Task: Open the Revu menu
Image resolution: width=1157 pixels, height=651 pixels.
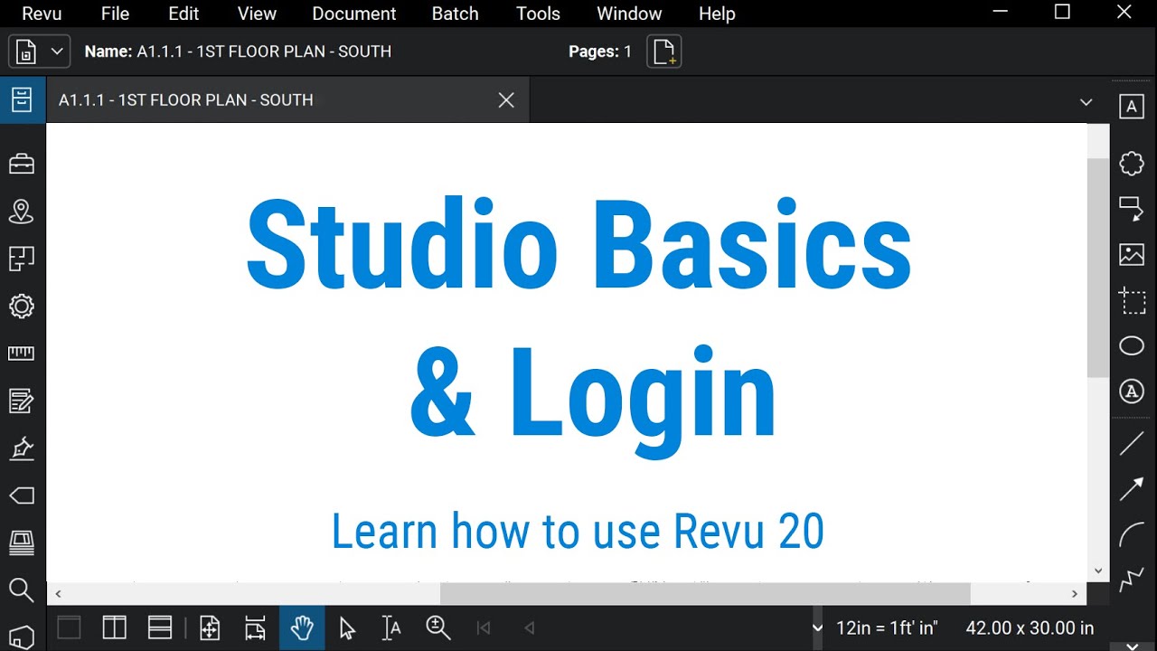Action: point(42,14)
